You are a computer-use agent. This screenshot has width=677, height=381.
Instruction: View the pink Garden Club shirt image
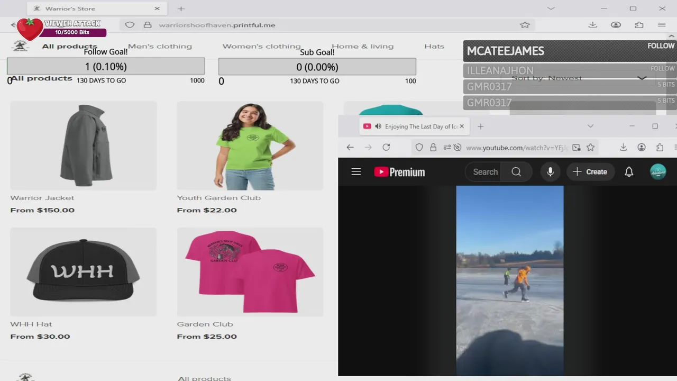tap(250, 272)
